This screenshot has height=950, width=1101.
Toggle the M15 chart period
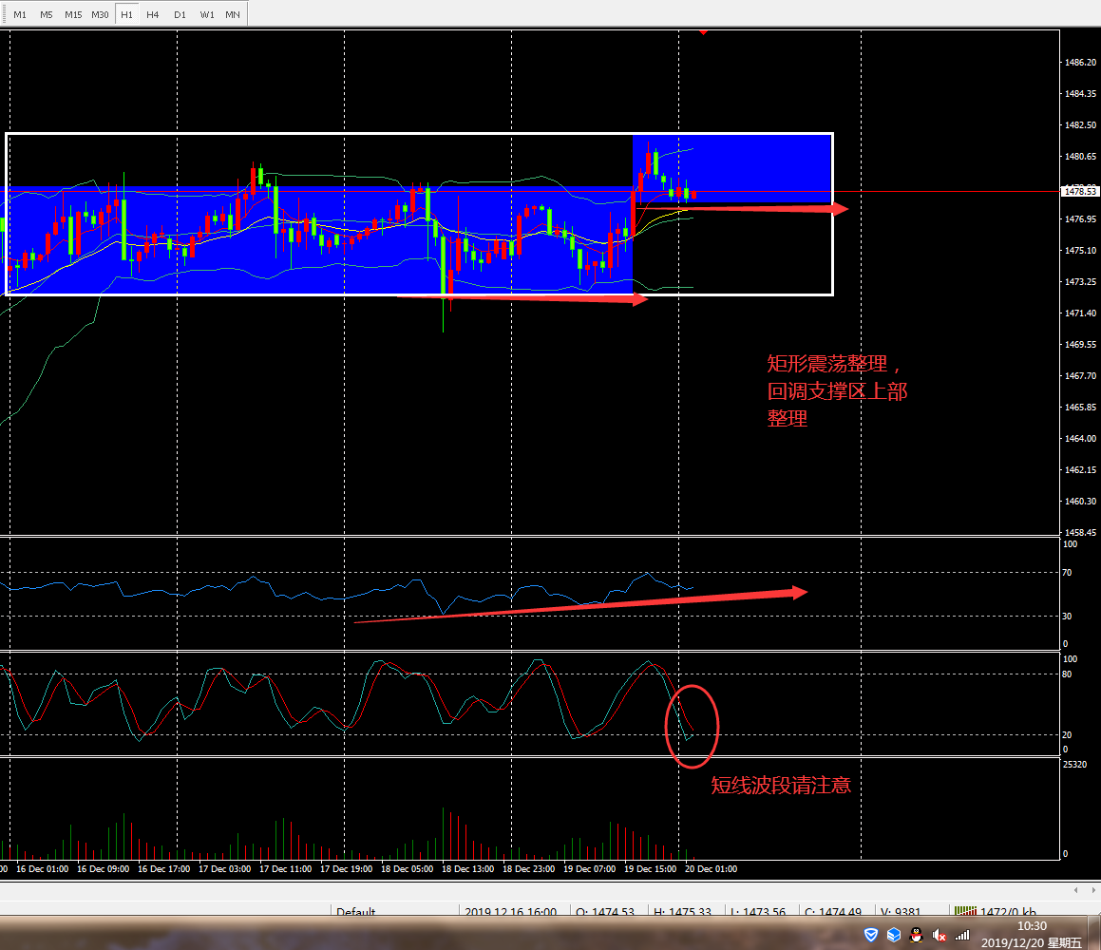point(73,15)
